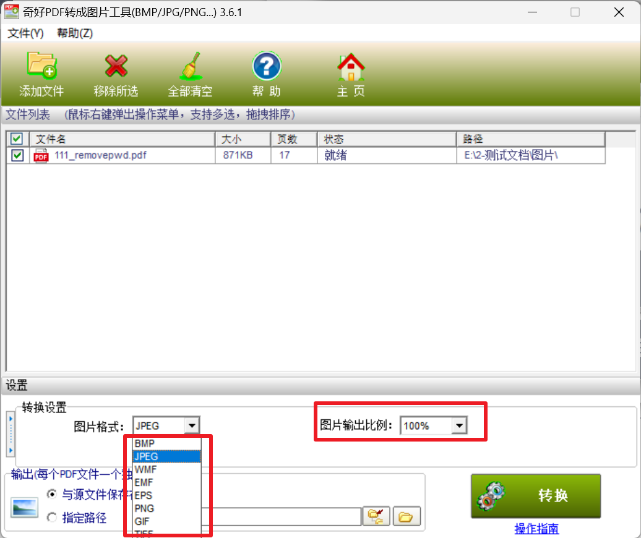
Task: Choose EMF in the format list
Action: [x=167, y=482]
